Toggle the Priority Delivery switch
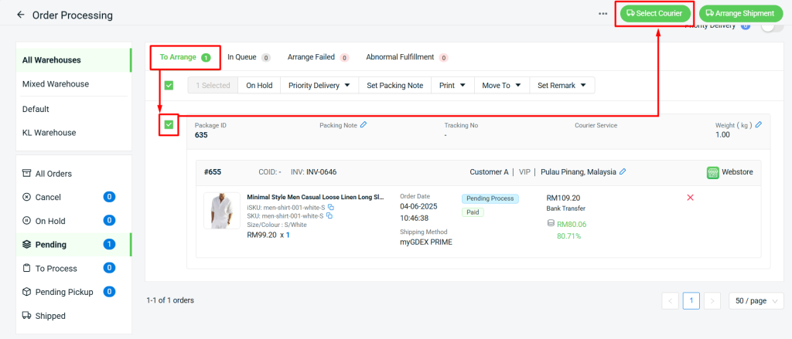 pos(772,26)
